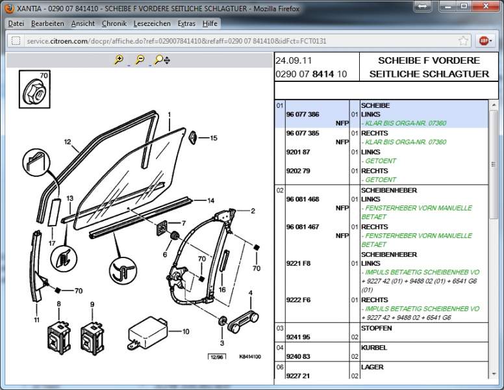Screen dimensions: 504x390
Task: Click GETOENT note under 9201 87 LINKS
Action: (379, 161)
